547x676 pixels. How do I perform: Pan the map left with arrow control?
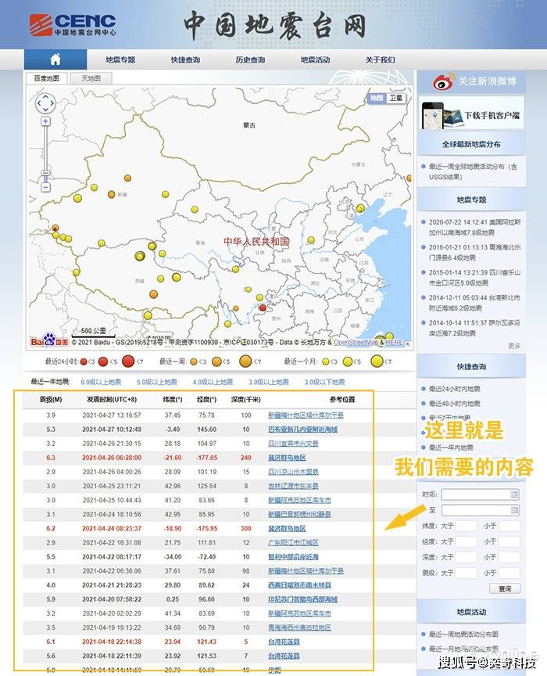(39, 103)
